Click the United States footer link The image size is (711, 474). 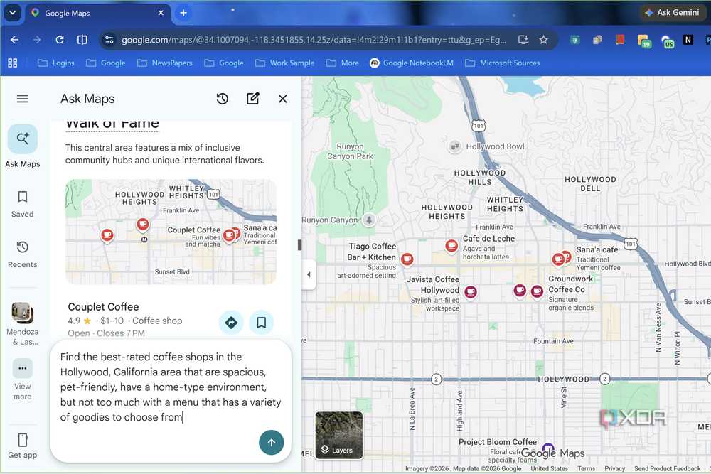549,468
